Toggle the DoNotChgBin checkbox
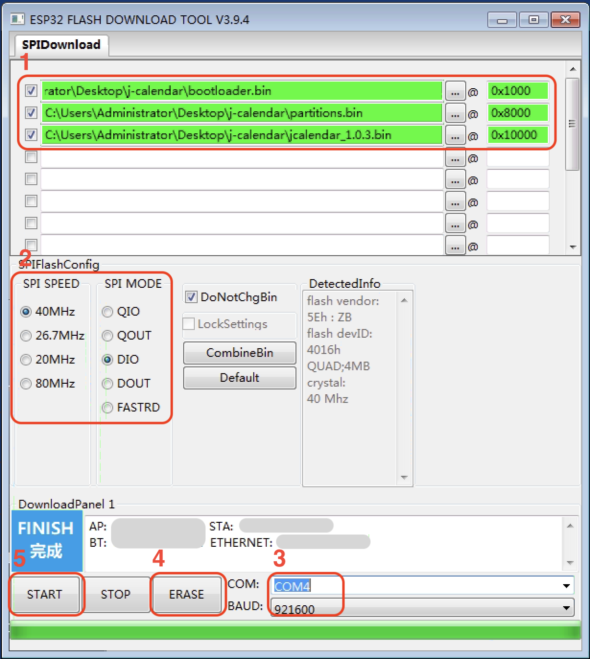The height and width of the screenshot is (659, 590). point(191,297)
